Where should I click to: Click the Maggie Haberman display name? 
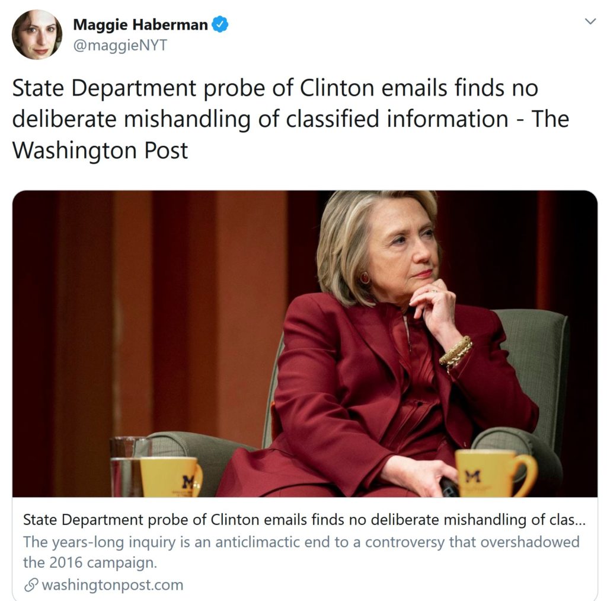[140, 24]
